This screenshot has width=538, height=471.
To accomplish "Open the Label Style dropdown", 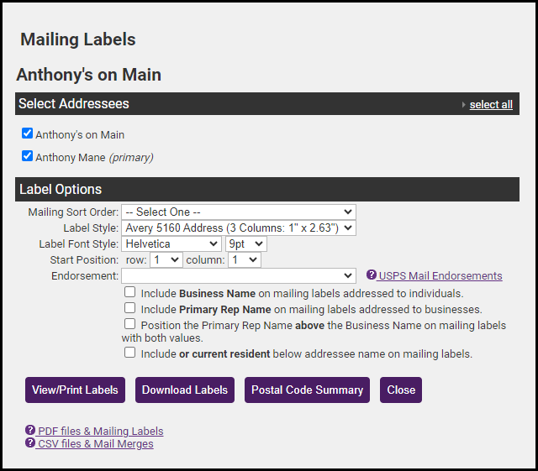I will [x=239, y=228].
